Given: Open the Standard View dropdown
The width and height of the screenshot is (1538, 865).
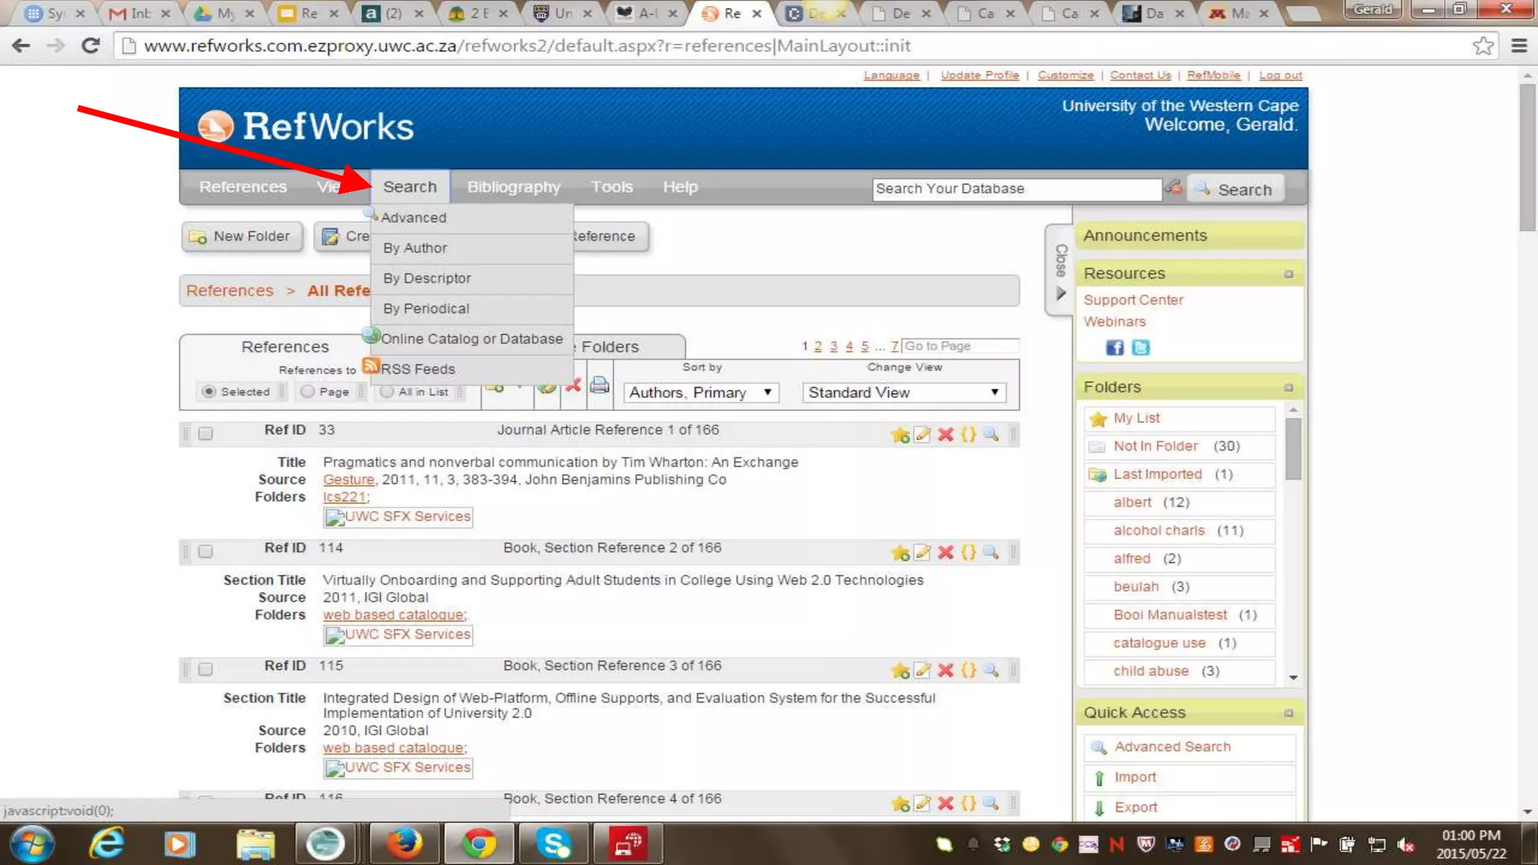Looking at the screenshot, I should [x=903, y=393].
